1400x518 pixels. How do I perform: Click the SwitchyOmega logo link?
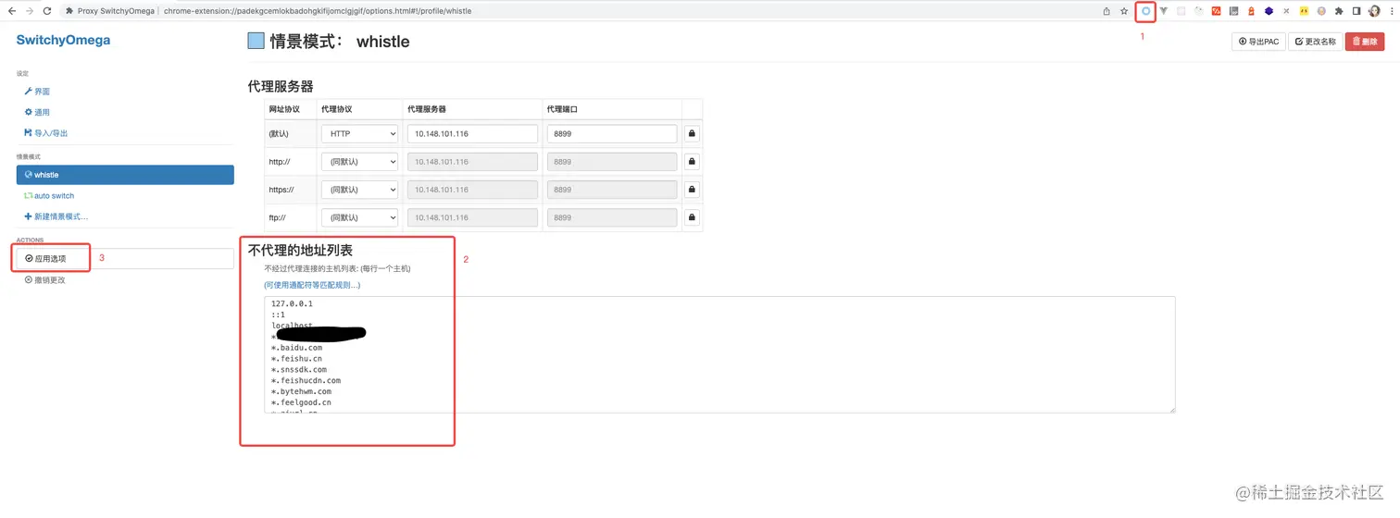click(x=63, y=40)
